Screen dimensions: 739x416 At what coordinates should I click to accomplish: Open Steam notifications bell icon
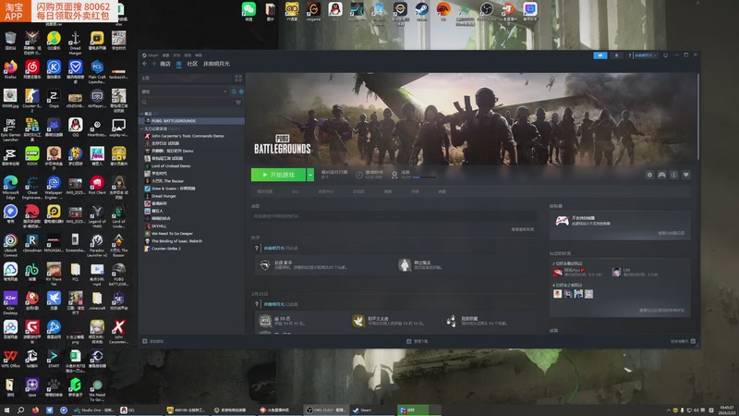point(616,55)
